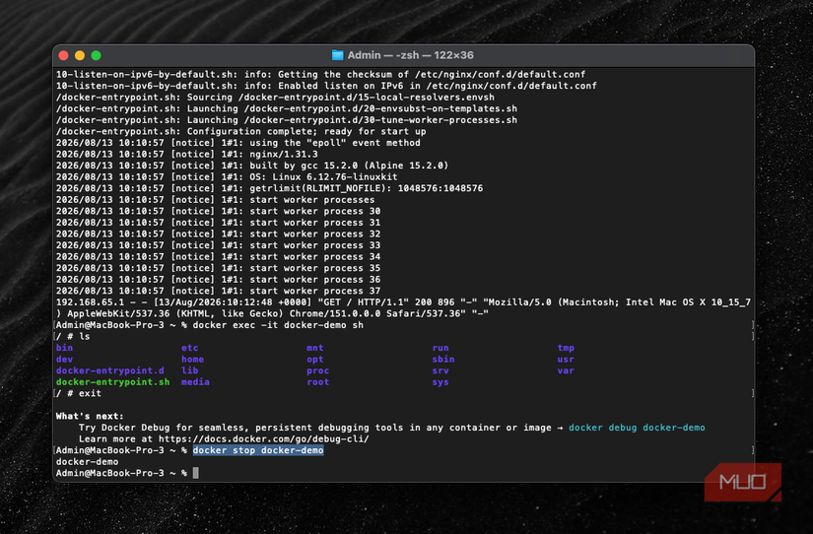Viewport: 813px width, 534px height.
Task: Click the cursor at the last shell prompt
Action: tap(195, 473)
